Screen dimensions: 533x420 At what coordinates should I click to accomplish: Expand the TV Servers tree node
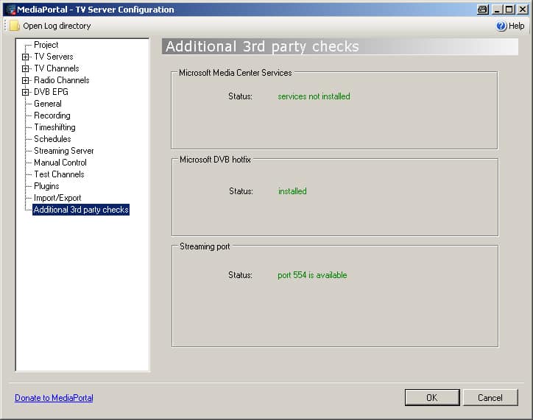click(26, 57)
